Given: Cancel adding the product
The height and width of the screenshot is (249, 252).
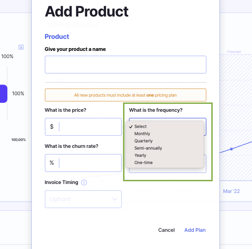Looking at the screenshot, I should point(167,230).
